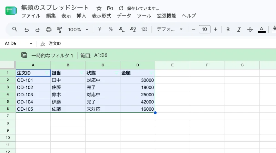Open the 123 number formats menu
This screenshot has width=276, height=153.
(x=144, y=29)
